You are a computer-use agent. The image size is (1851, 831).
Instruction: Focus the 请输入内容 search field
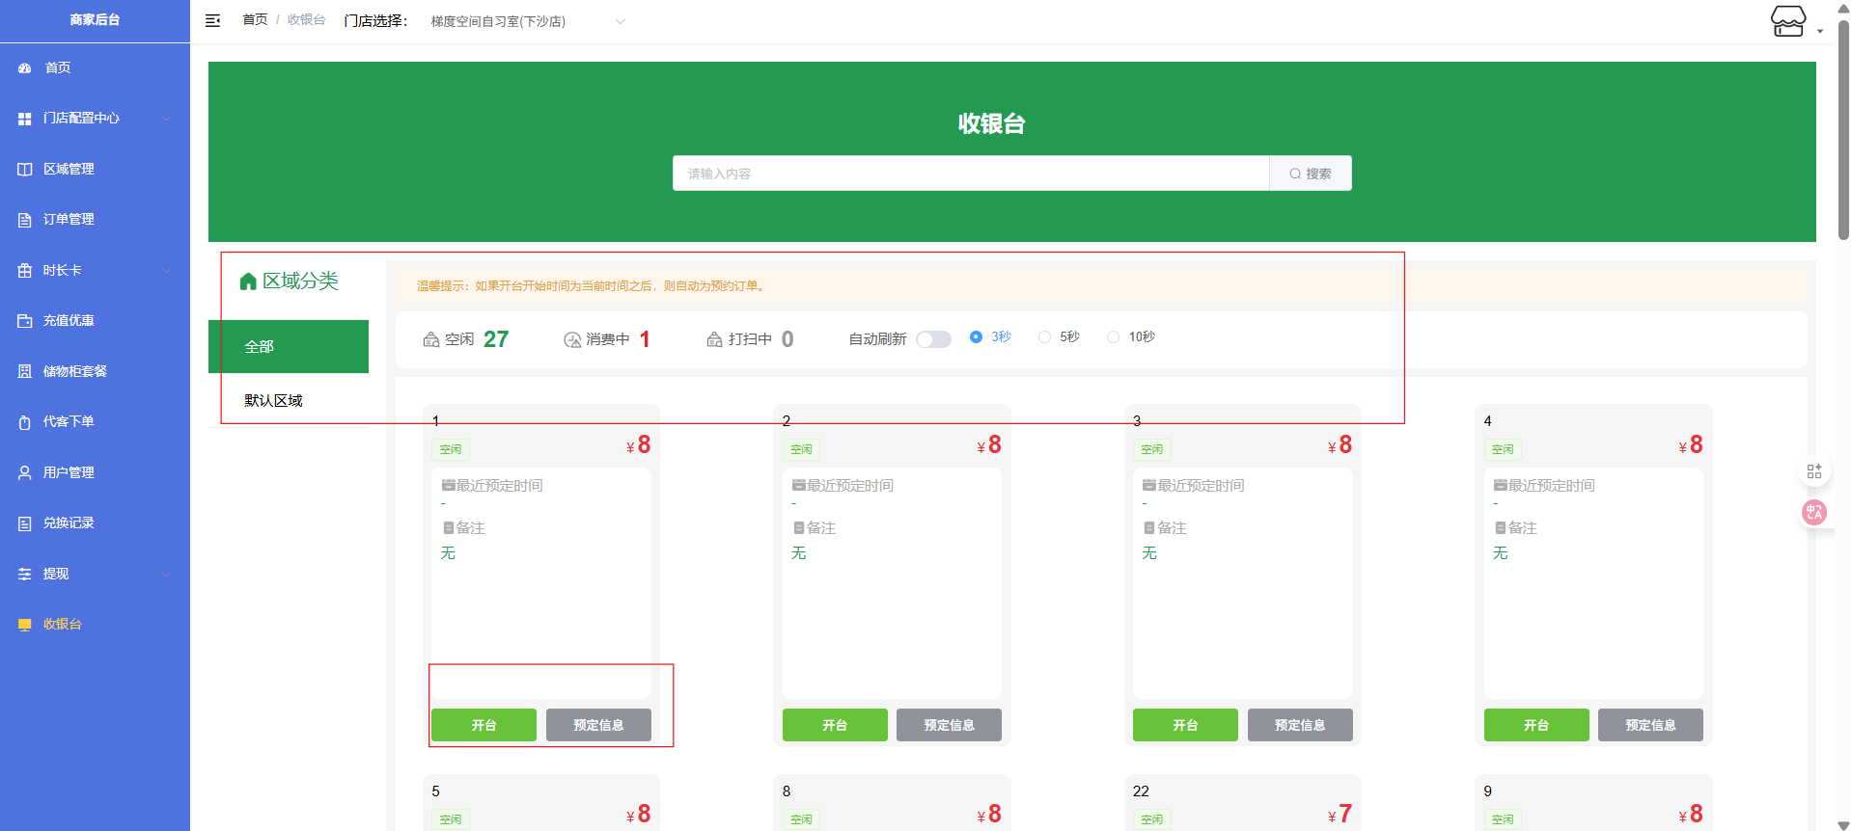tap(971, 174)
